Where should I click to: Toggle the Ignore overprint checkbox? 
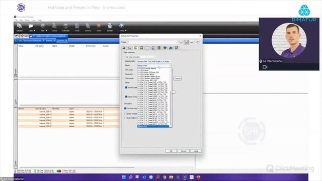(125, 114)
